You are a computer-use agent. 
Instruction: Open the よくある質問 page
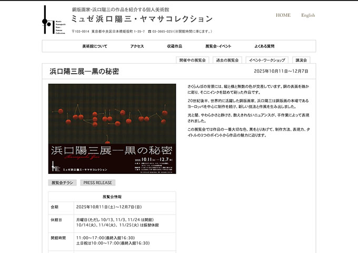[264, 46]
